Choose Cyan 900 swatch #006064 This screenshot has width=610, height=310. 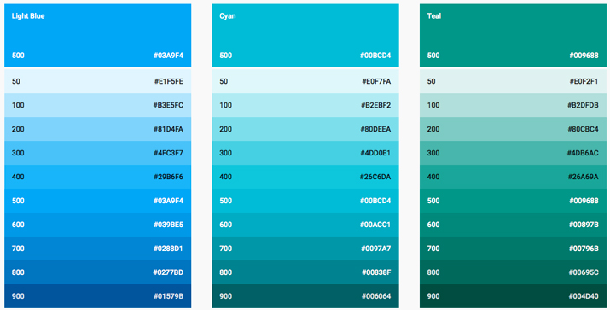pyautogui.click(x=305, y=296)
